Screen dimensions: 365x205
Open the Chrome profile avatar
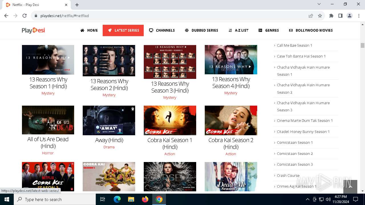[x=350, y=16]
